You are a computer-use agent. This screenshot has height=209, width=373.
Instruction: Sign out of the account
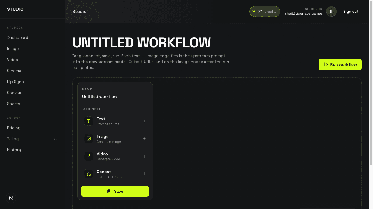pyautogui.click(x=351, y=12)
